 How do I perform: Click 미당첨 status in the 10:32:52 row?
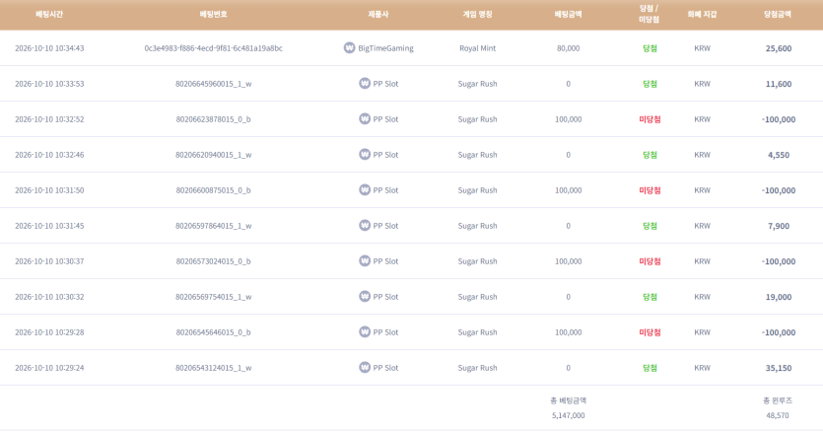pyautogui.click(x=650, y=119)
